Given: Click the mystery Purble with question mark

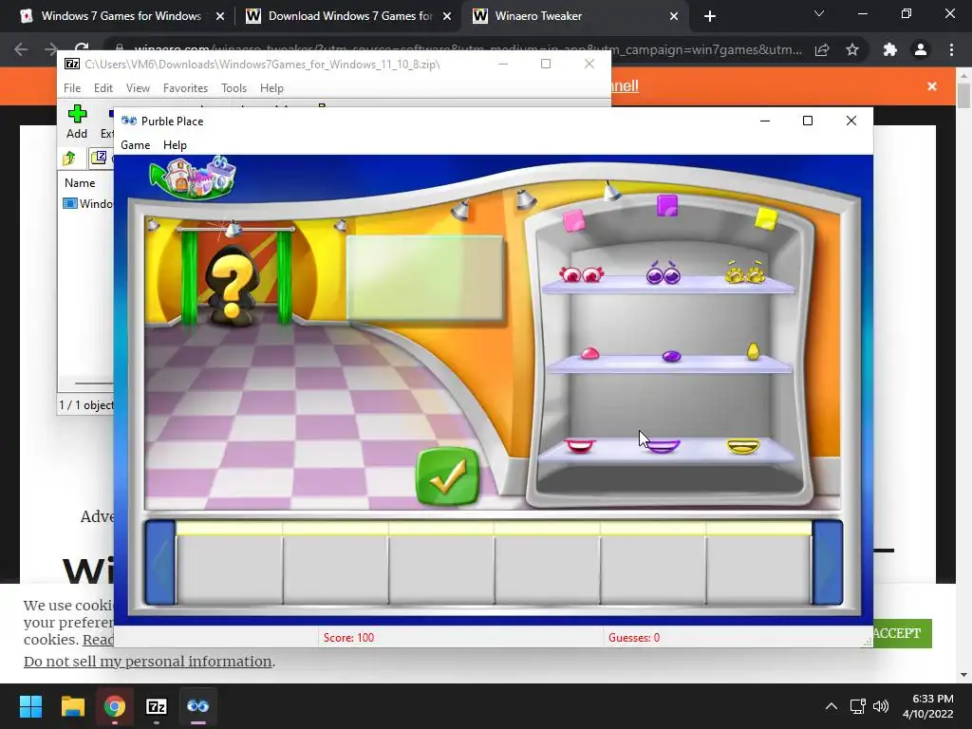Looking at the screenshot, I should click(x=232, y=285).
